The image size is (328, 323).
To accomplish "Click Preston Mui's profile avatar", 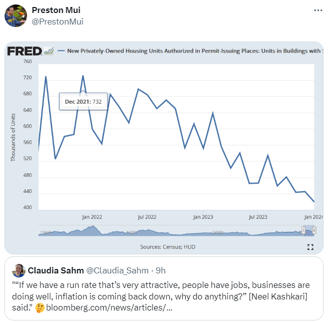I will [x=16, y=16].
